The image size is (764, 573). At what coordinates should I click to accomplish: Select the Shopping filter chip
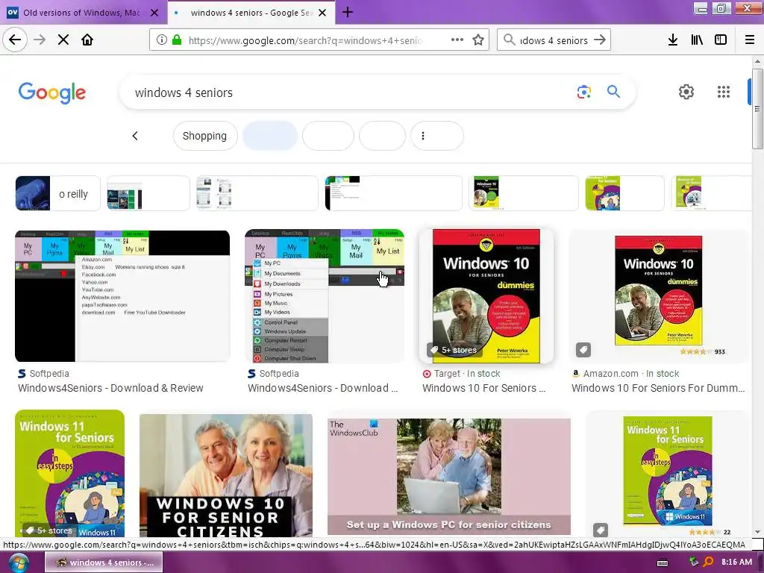204,136
